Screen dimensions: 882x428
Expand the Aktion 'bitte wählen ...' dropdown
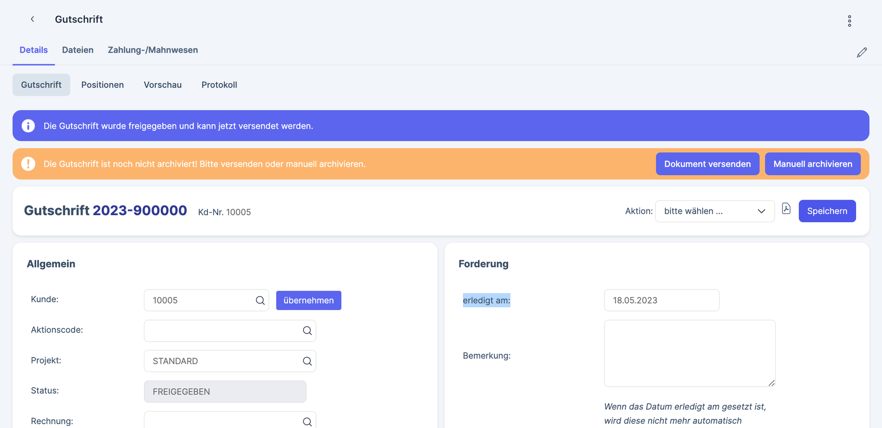click(x=714, y=211)
